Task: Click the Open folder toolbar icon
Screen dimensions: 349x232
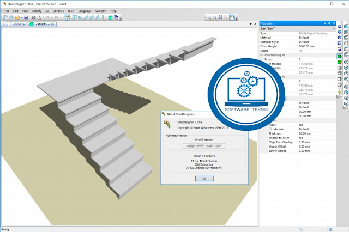Action: 17,17
